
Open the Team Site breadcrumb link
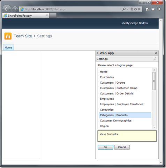click(23, 36)
